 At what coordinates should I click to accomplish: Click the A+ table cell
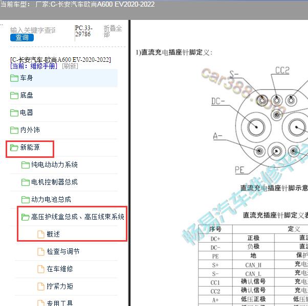pyautogui.click(x=215, y=300)
